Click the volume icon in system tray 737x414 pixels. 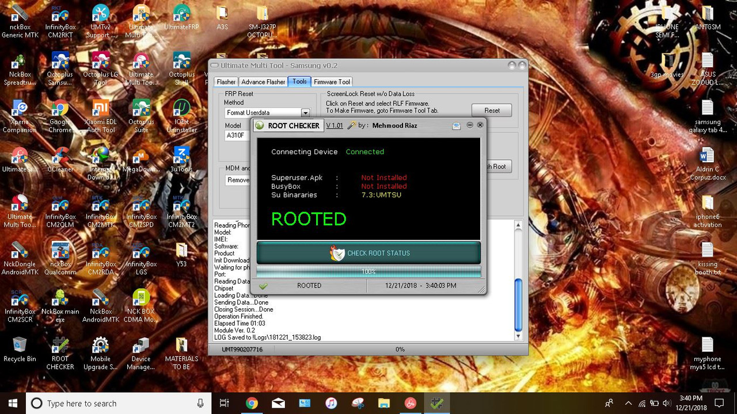tap(666, 403)
